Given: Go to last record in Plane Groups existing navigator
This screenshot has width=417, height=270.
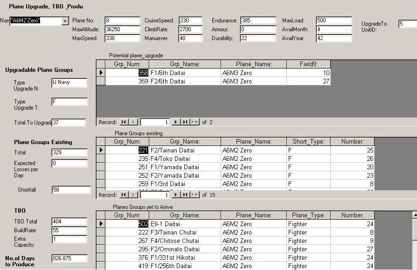Looking at the screenshot, I should coord(185,195).
